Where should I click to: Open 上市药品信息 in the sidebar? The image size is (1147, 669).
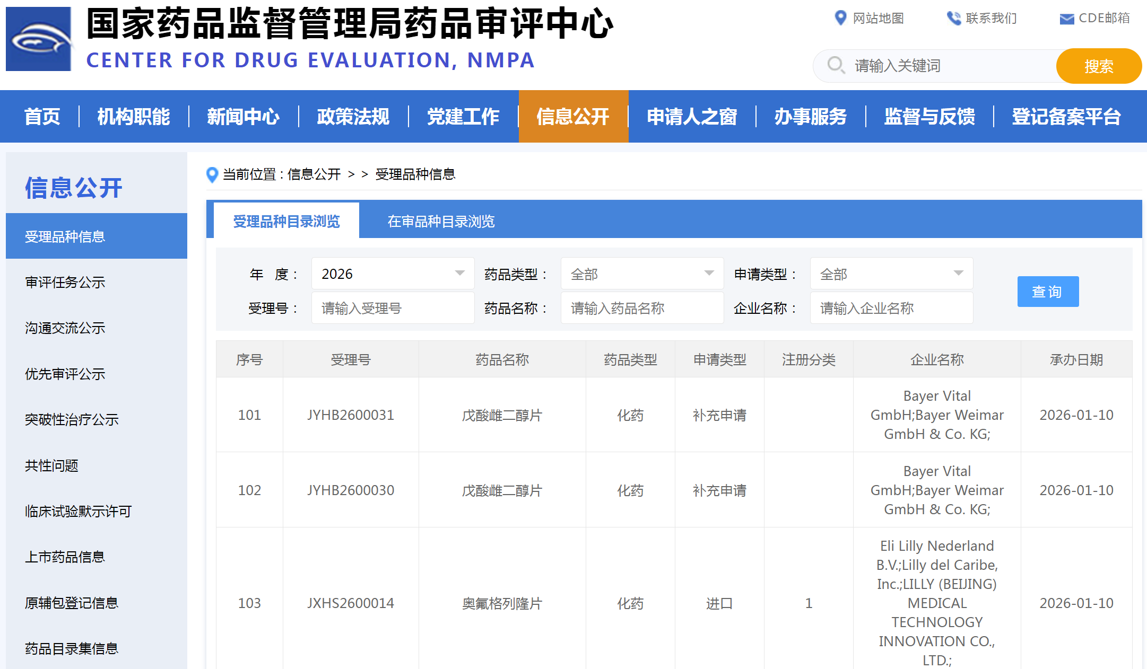pyautogui.click(x=65, y=557)
